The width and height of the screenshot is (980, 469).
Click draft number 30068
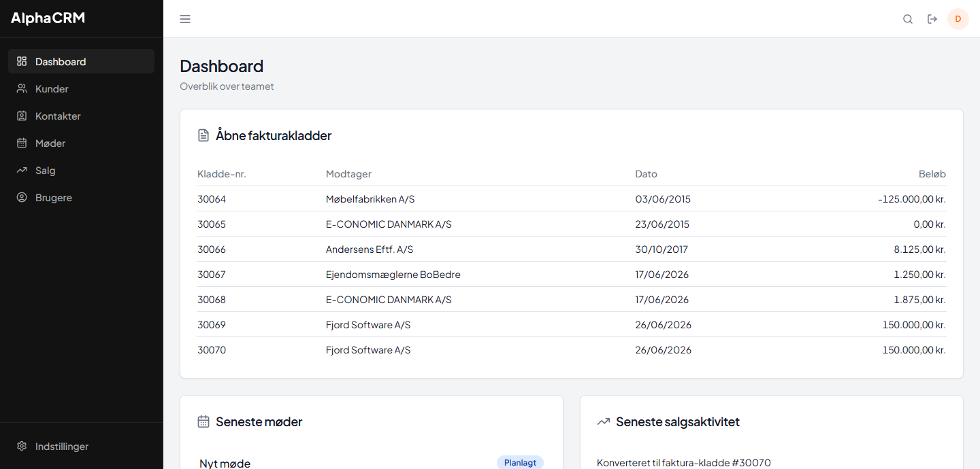[x=212, y=300]
